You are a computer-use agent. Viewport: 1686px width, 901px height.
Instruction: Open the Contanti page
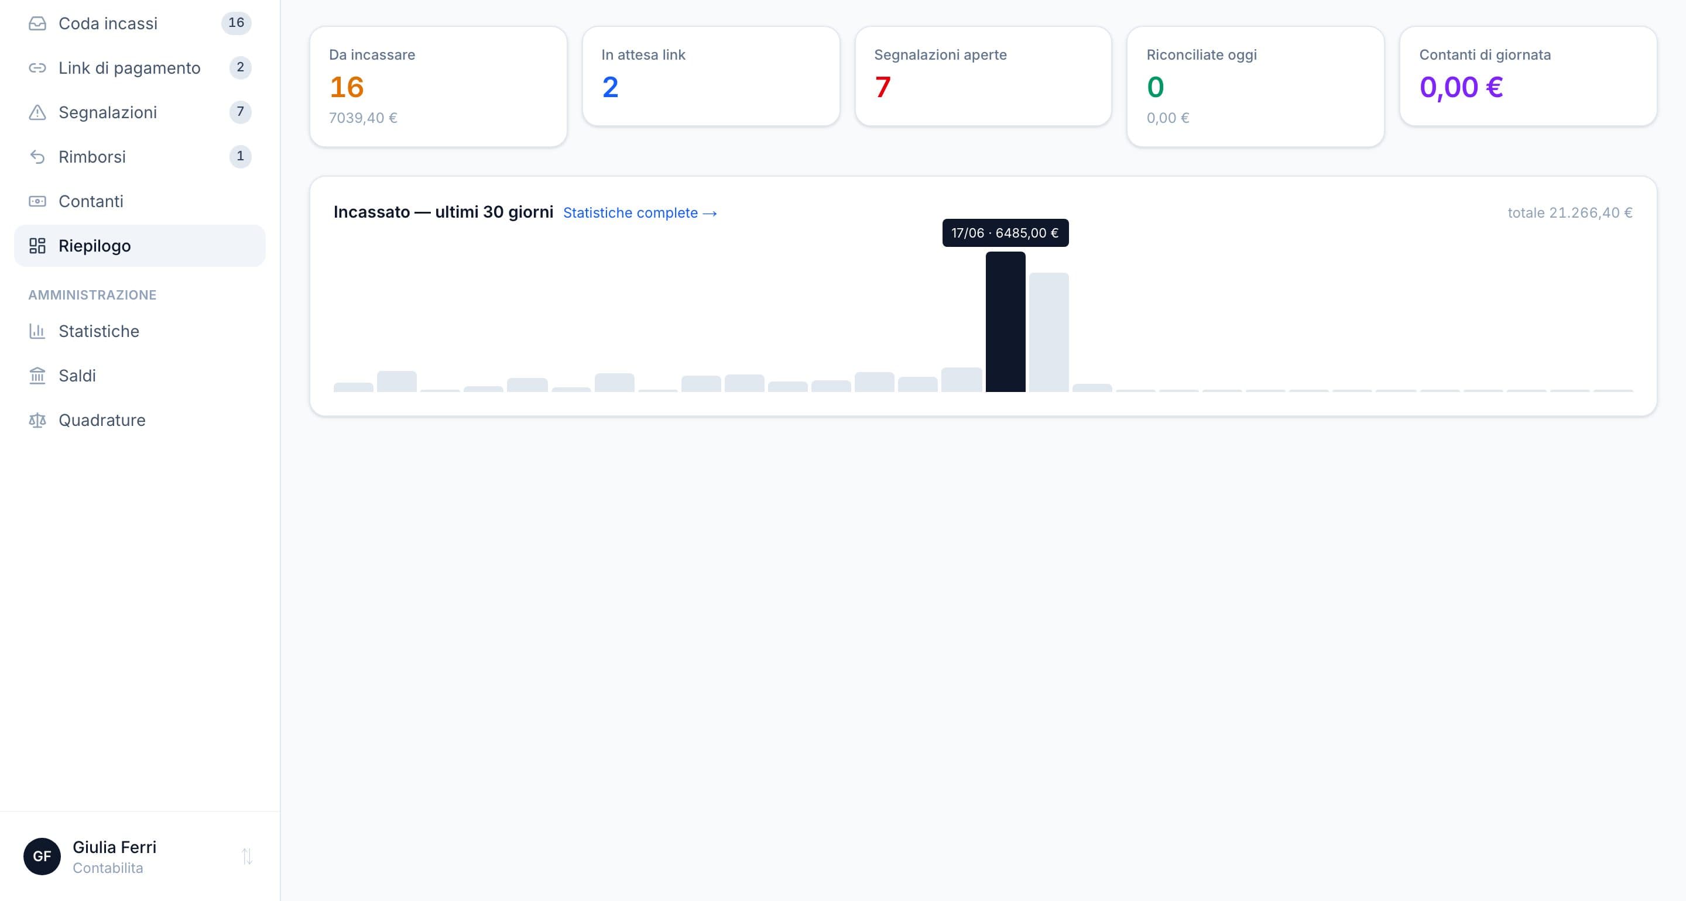pyautogui.click(x=140, y=201)
